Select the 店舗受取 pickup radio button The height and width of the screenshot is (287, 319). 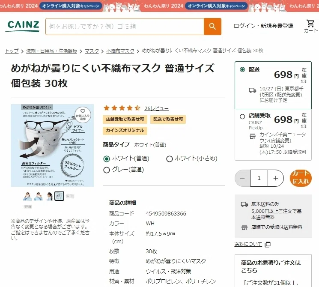[242, 117]
